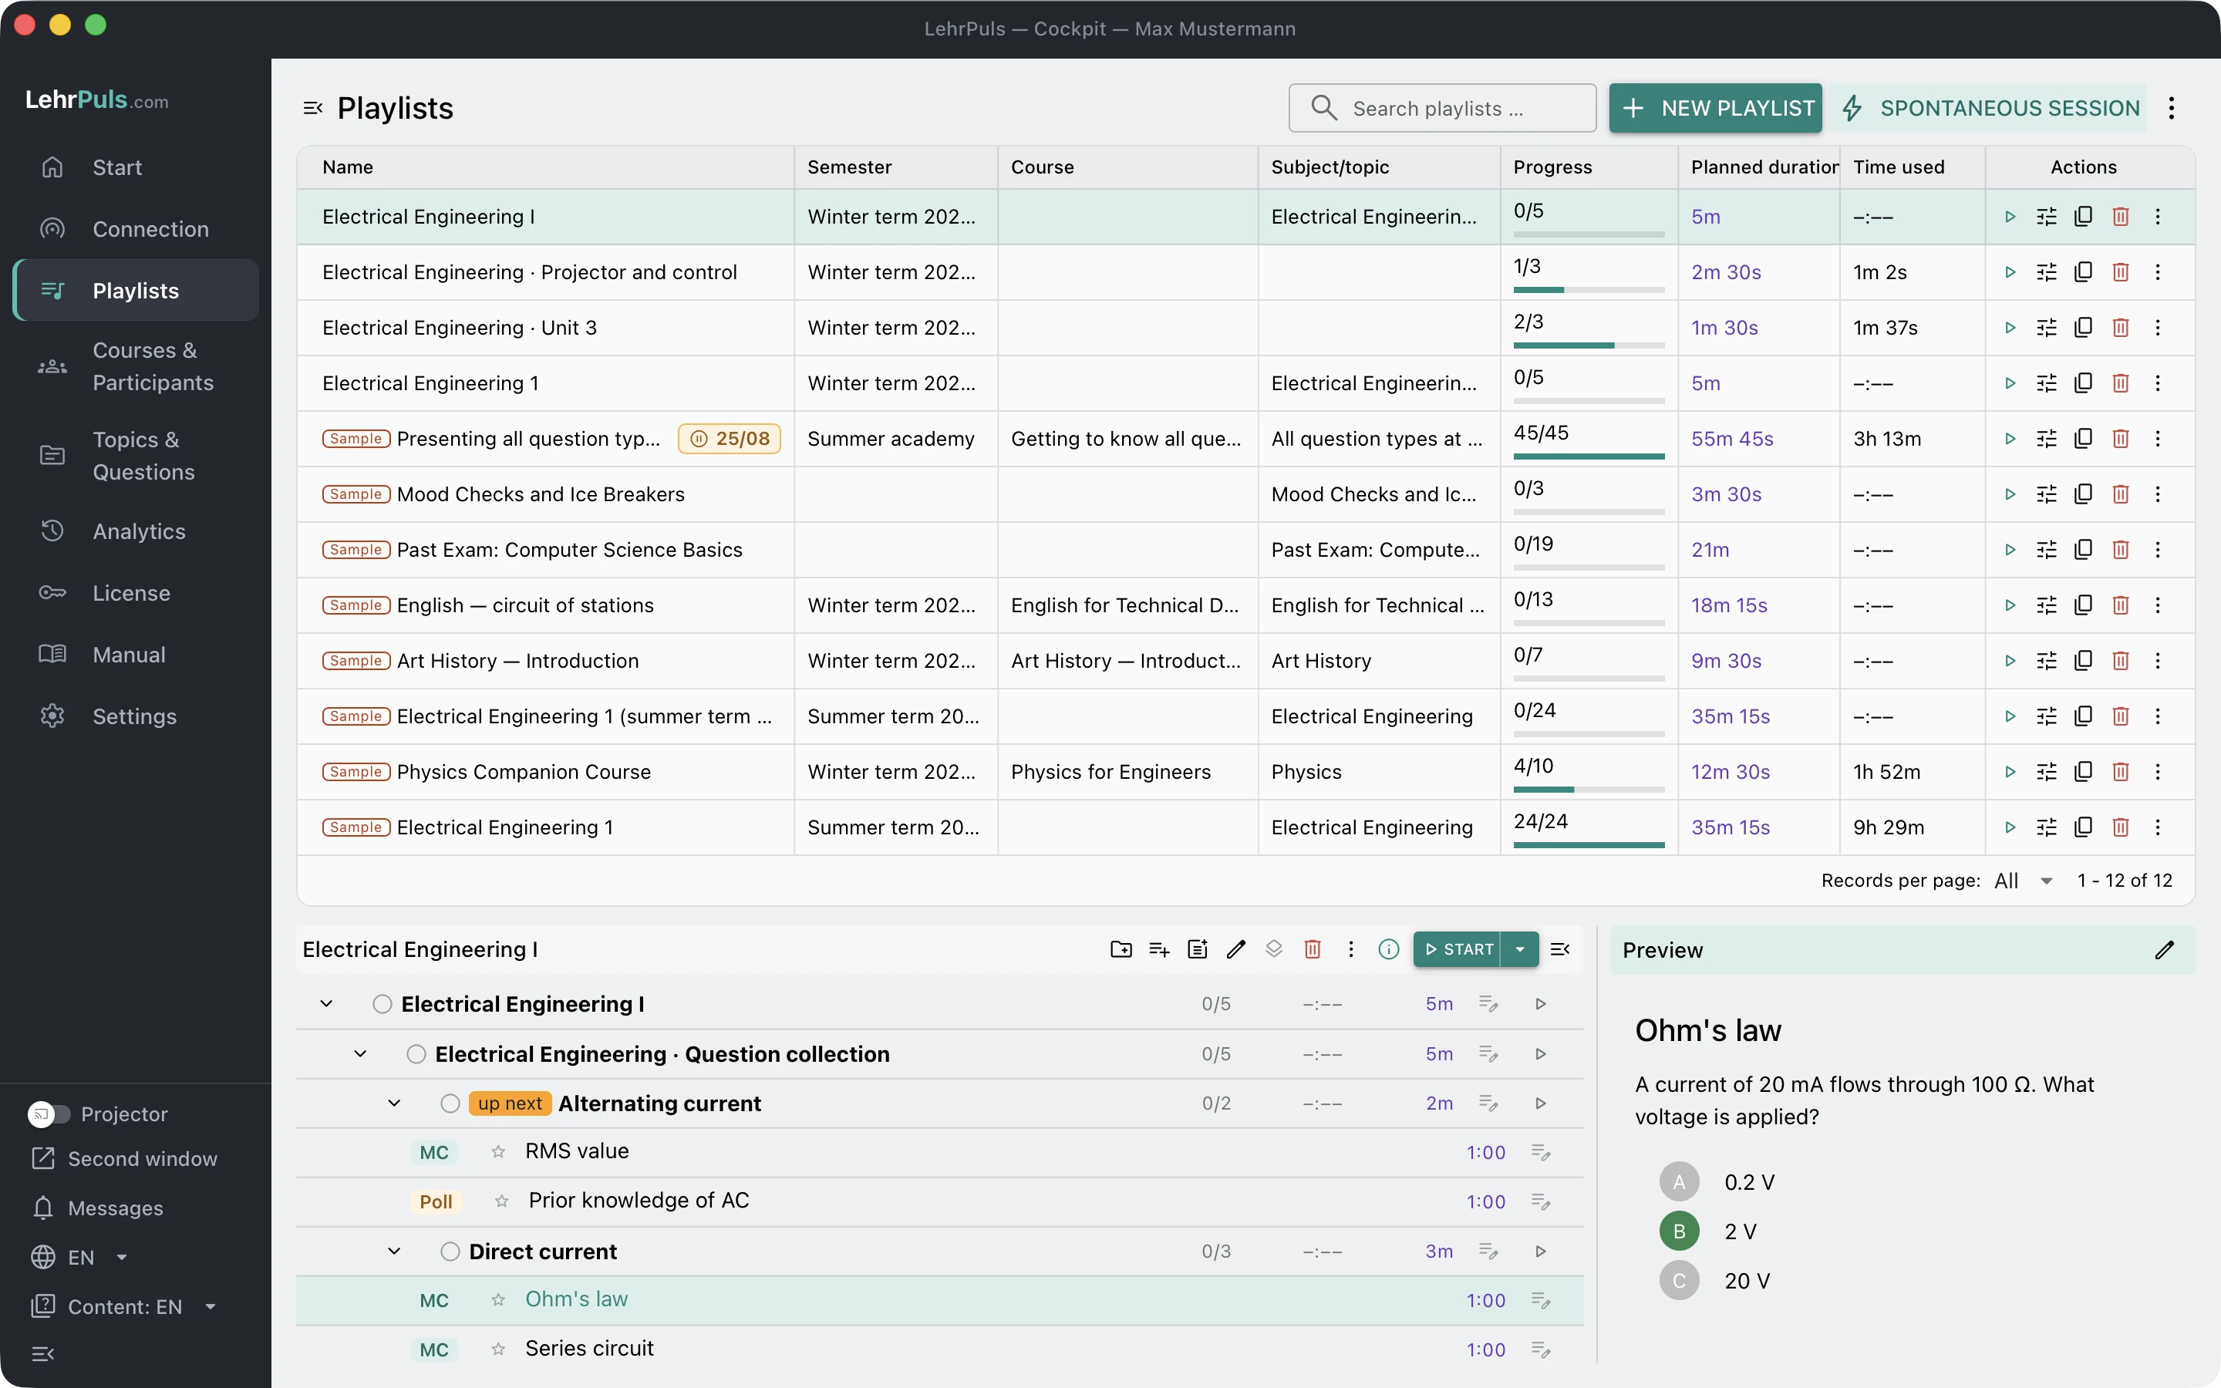The height and width of the screenshot is (1388, 2221).
Task: Click the START button
Action: pos(1458,949)
